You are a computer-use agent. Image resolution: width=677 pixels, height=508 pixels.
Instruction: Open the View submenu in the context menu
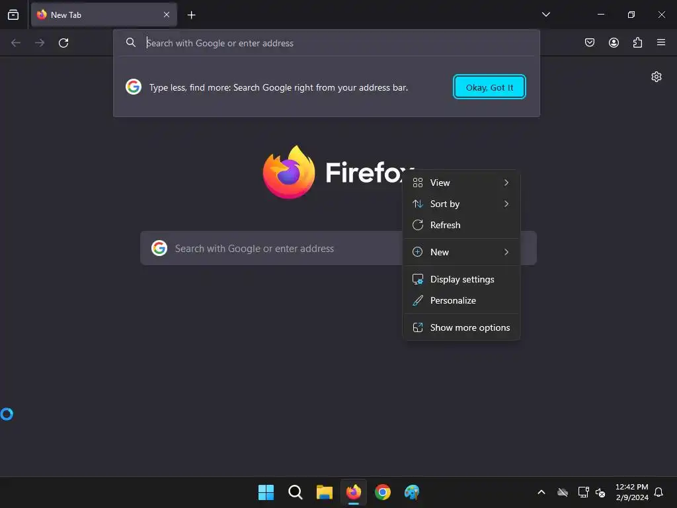click(461, 183)
